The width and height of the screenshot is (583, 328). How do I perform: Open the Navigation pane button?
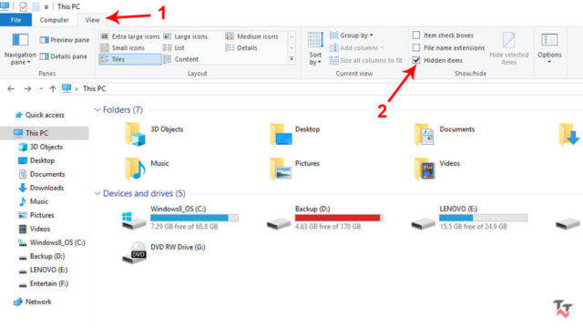point(20,49)
